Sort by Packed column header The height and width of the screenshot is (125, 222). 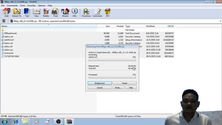[x=117, y=26]
